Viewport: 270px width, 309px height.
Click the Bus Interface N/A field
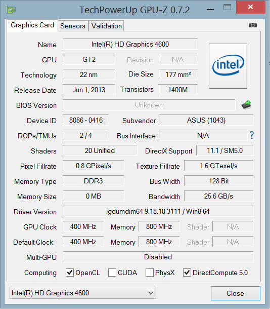pyautogui.click(x=203, y=135)
